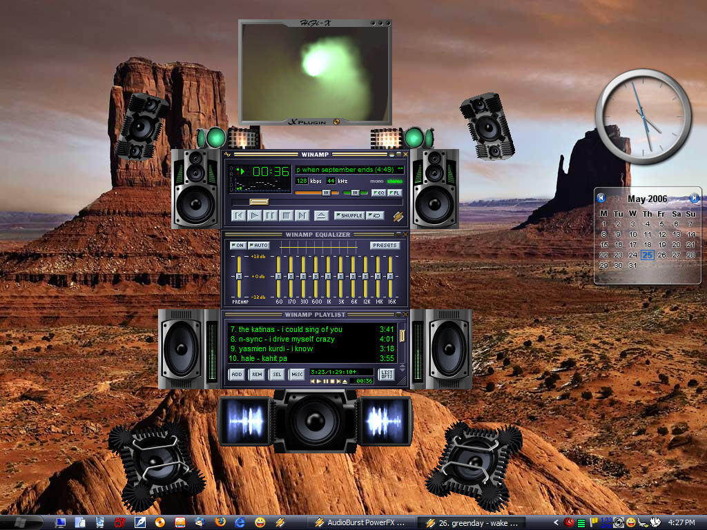Toggle the PL playlist window button
The image size is (707, 530).
[x=394, y=193]
